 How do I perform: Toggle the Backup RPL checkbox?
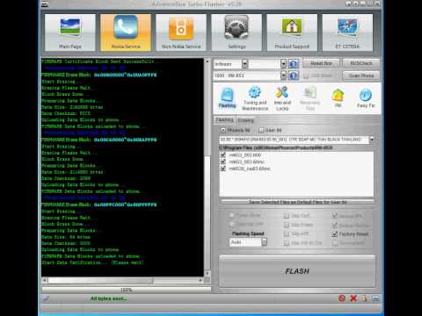335,216
